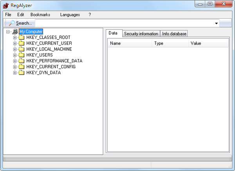Expand the HKEY_USERS node

(15, 55)
